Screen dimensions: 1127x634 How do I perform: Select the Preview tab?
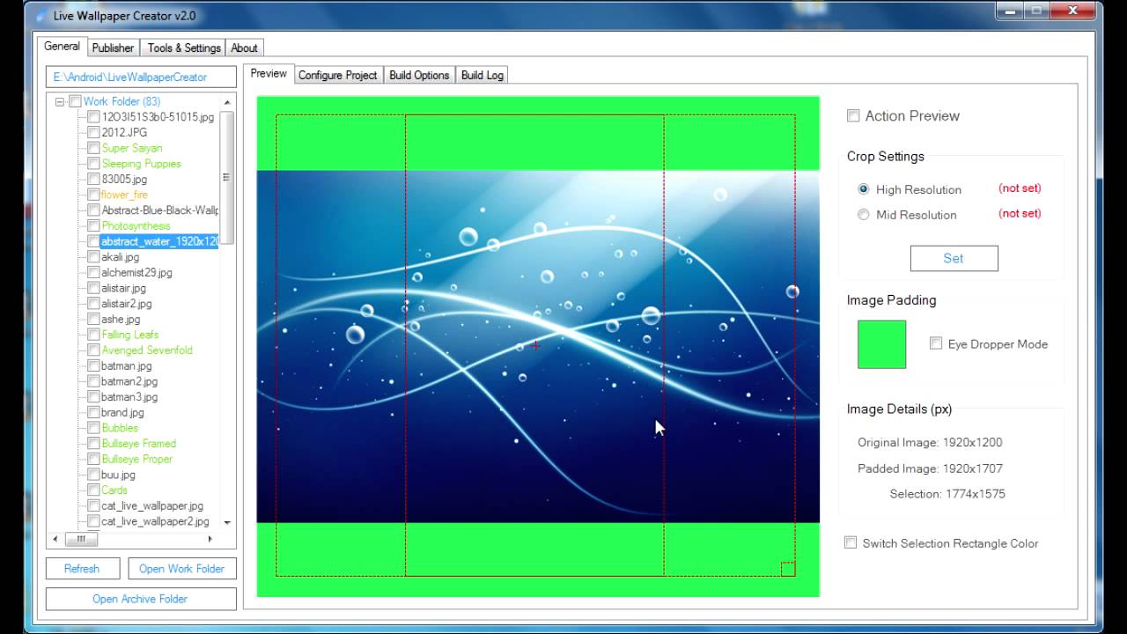click(x=269, y=74)
